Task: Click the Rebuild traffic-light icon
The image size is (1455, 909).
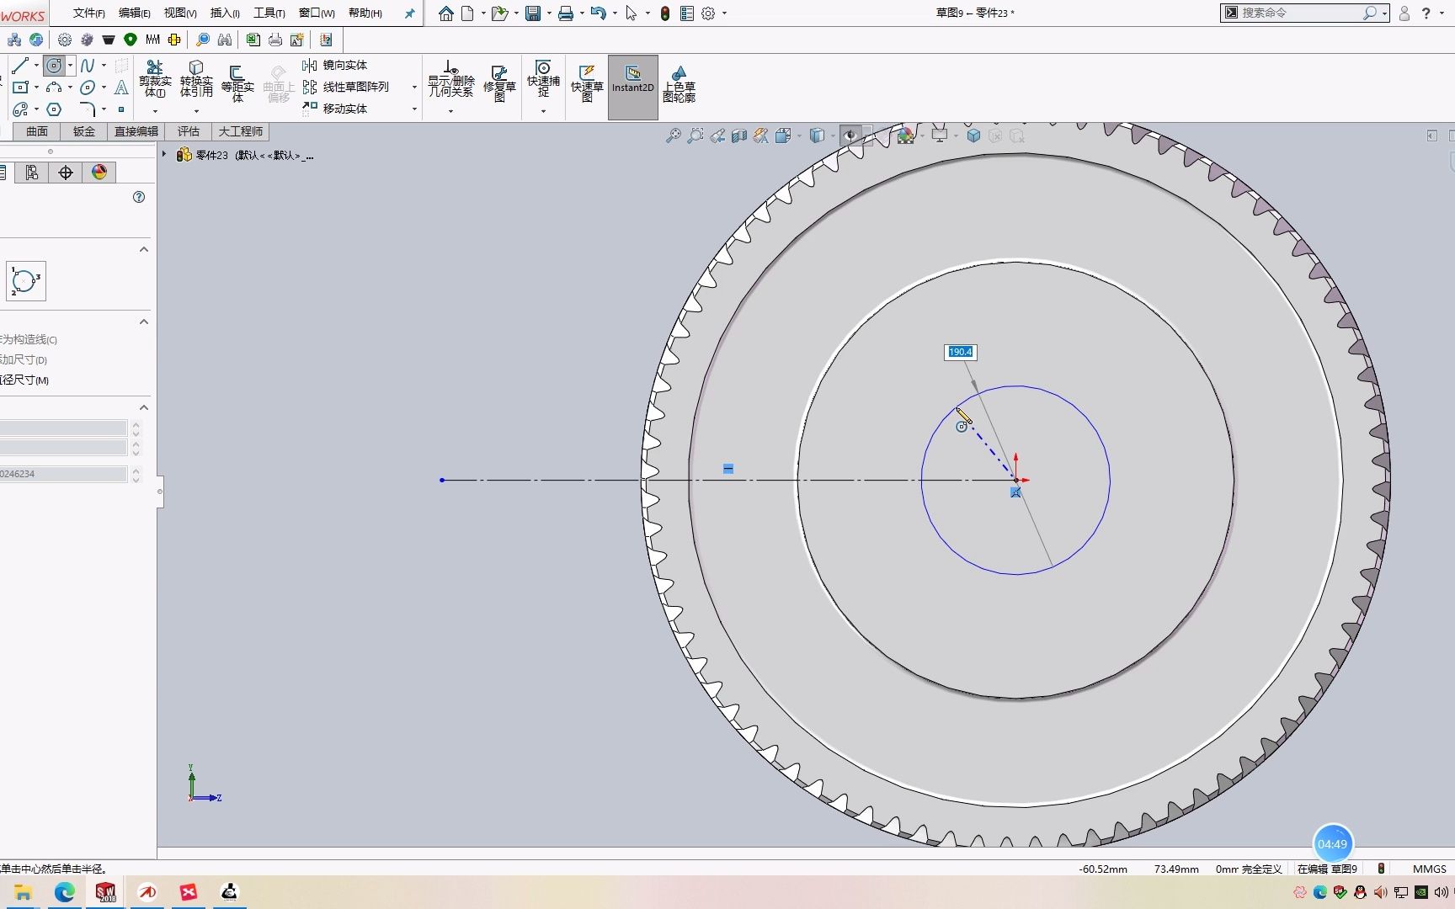Action: [665, 13]
